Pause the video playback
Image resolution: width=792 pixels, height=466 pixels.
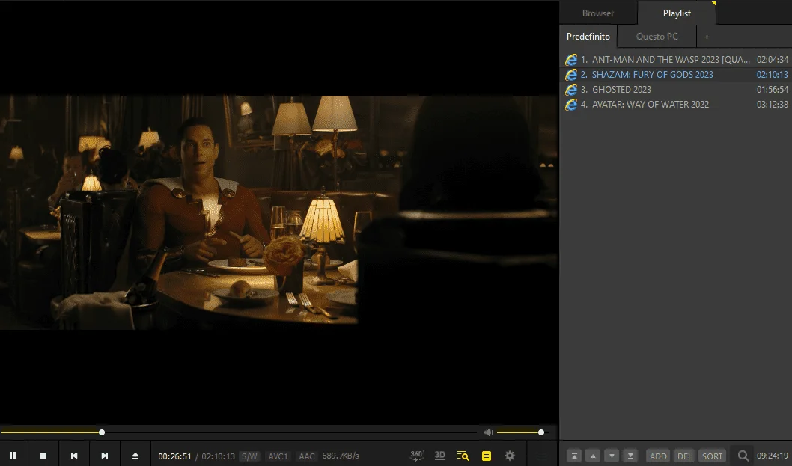click(x=13, y=456)
